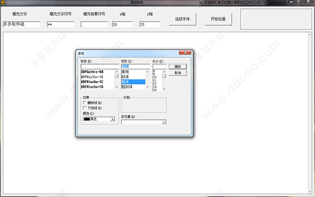Image resolution: width=315 pixels, height=197 pixels.
Task: Maximize the main application window
Action: point(299,2)
